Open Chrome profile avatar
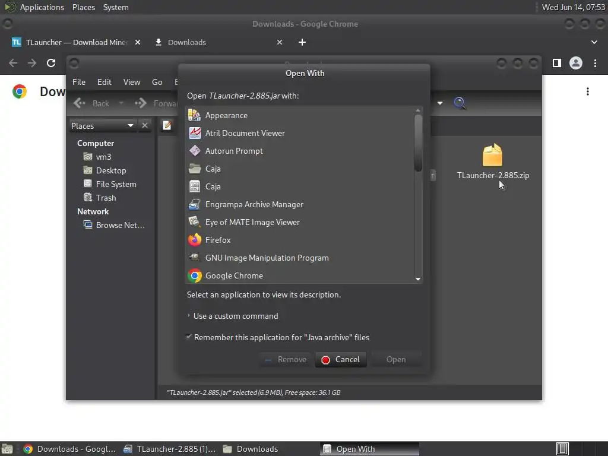 [576, 63]
